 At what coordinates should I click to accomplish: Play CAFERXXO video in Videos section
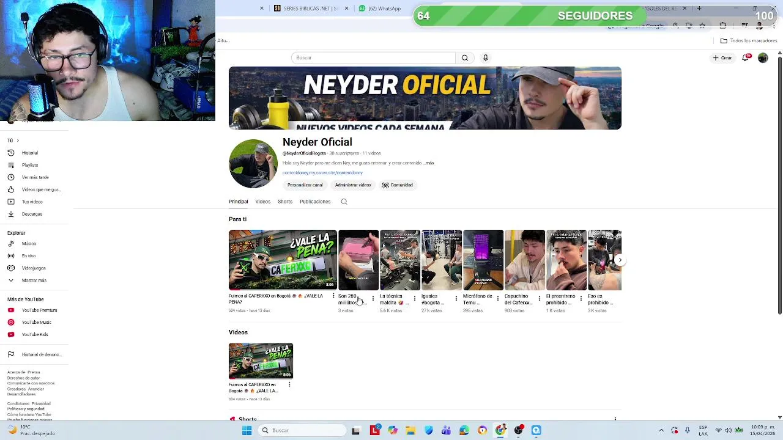261,361
